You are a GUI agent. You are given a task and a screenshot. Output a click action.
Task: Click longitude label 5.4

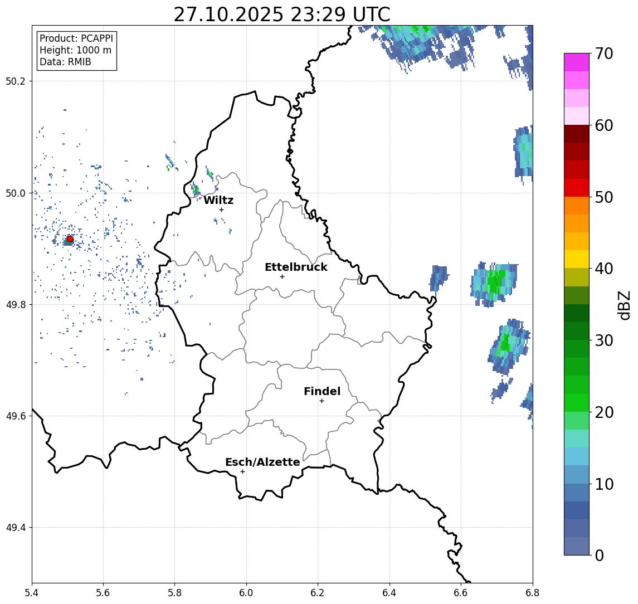point(32,593)
